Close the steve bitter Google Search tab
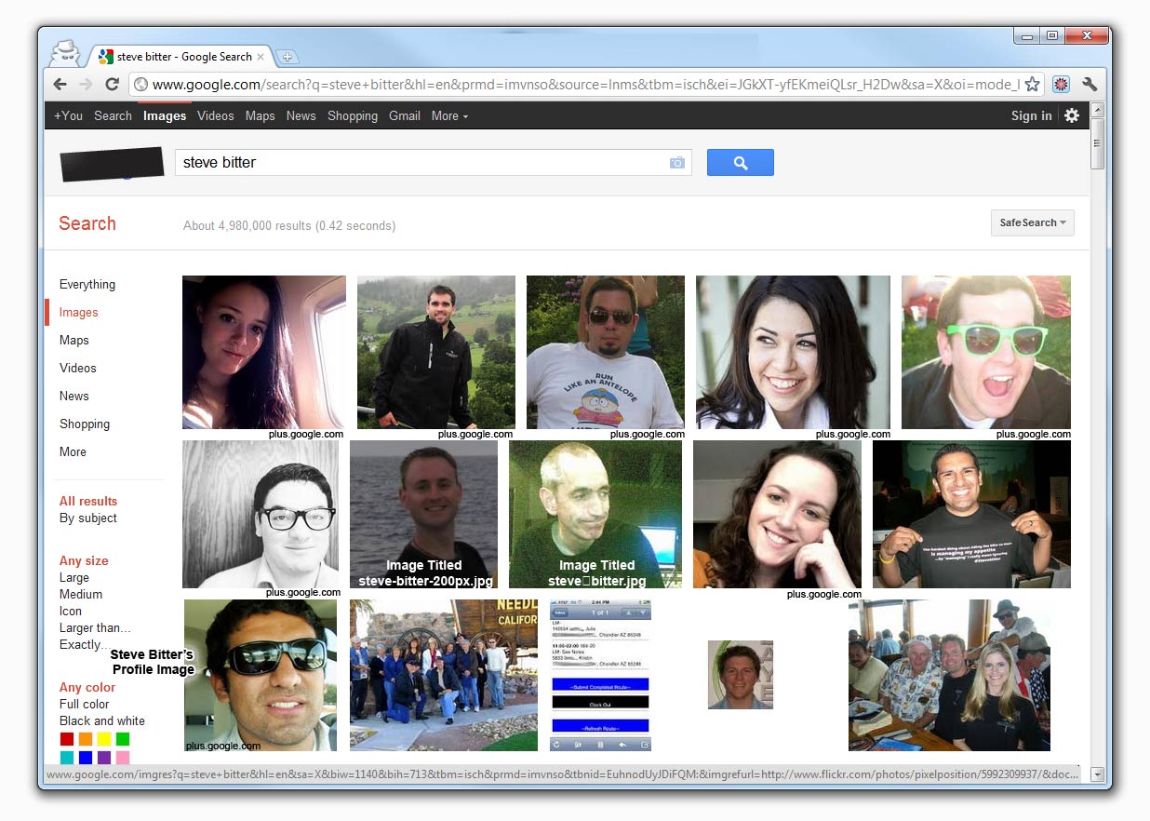This screenshot has width=1150, height=821. pos(261,57)
